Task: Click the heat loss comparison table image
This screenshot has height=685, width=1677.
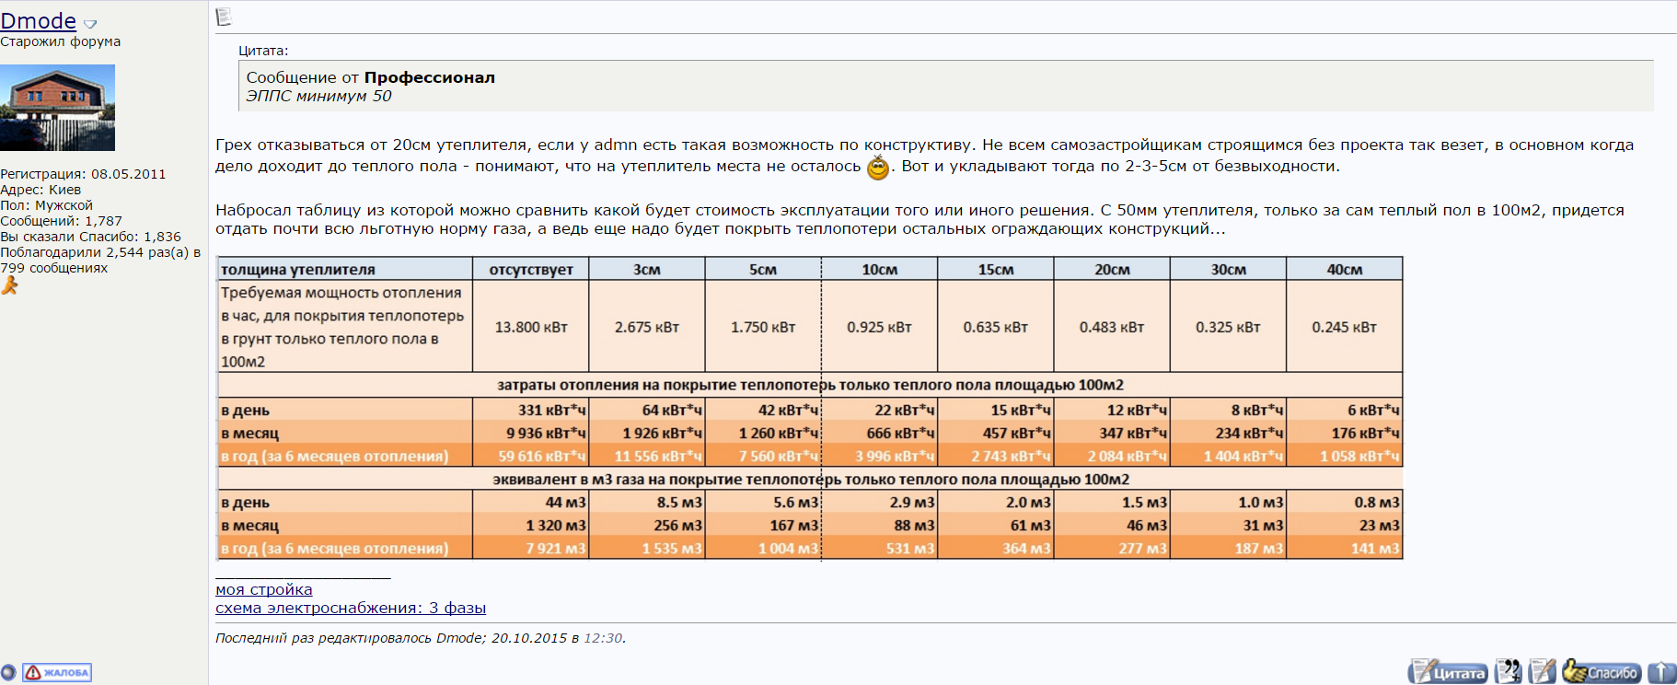Action: click(809, 408)
